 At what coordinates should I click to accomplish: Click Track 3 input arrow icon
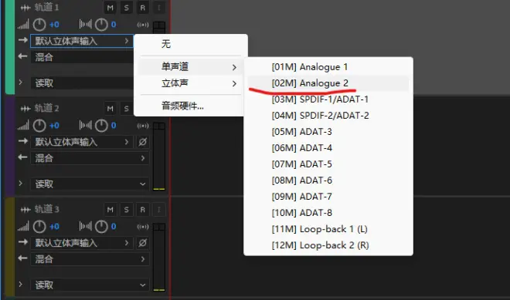[x=22, y=242]
